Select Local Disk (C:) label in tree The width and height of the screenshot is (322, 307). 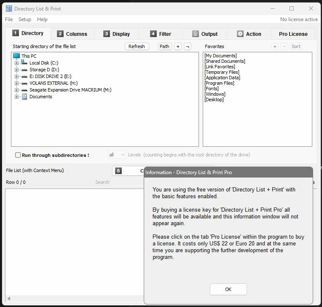[x=44, y=63]
